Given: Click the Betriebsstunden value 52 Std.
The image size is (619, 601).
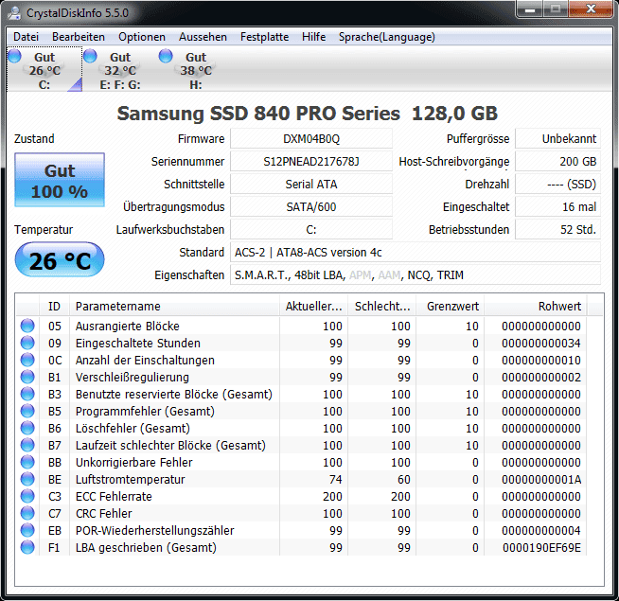Looking at the screenshot, I should [557, 229].
